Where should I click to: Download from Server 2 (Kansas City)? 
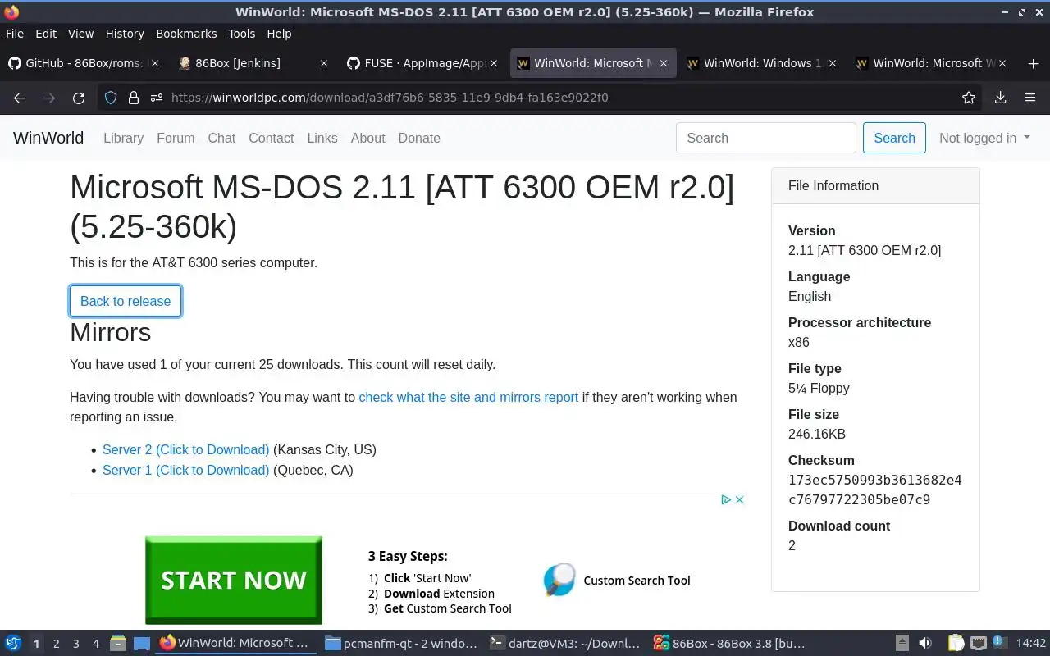(185, 449)
